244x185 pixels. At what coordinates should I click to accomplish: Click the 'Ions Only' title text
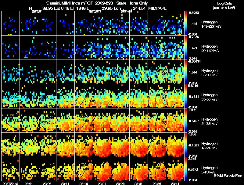tap(139, 3)
